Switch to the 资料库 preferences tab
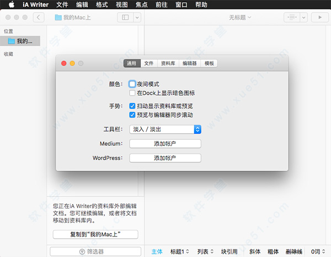Image resolution: width=331 pixels, height=257 pixels. (168, 63)
